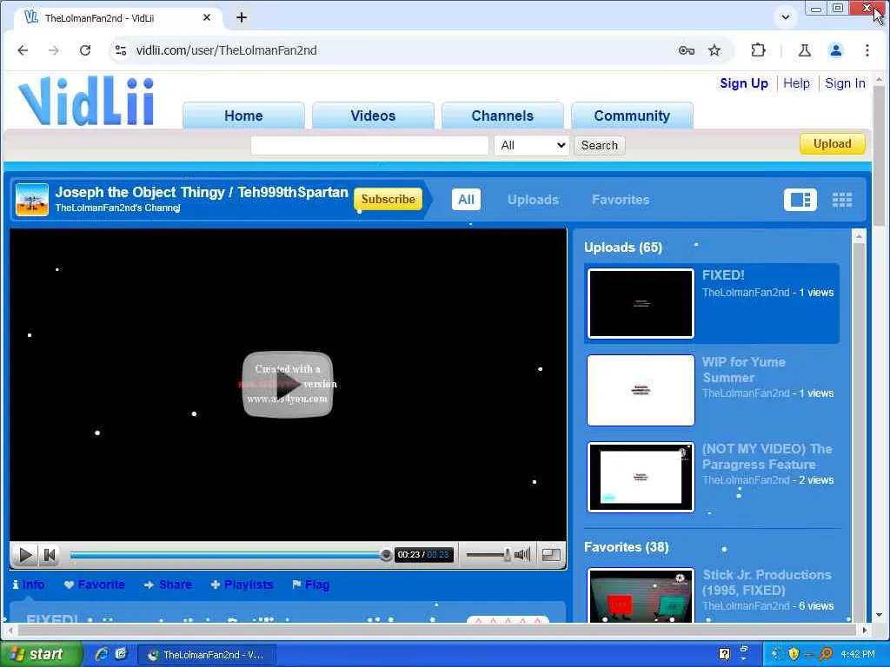Open the Playlists option

(242, 584)
